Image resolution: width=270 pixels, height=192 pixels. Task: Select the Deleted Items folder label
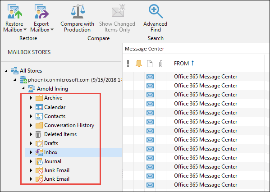[60, 134]
